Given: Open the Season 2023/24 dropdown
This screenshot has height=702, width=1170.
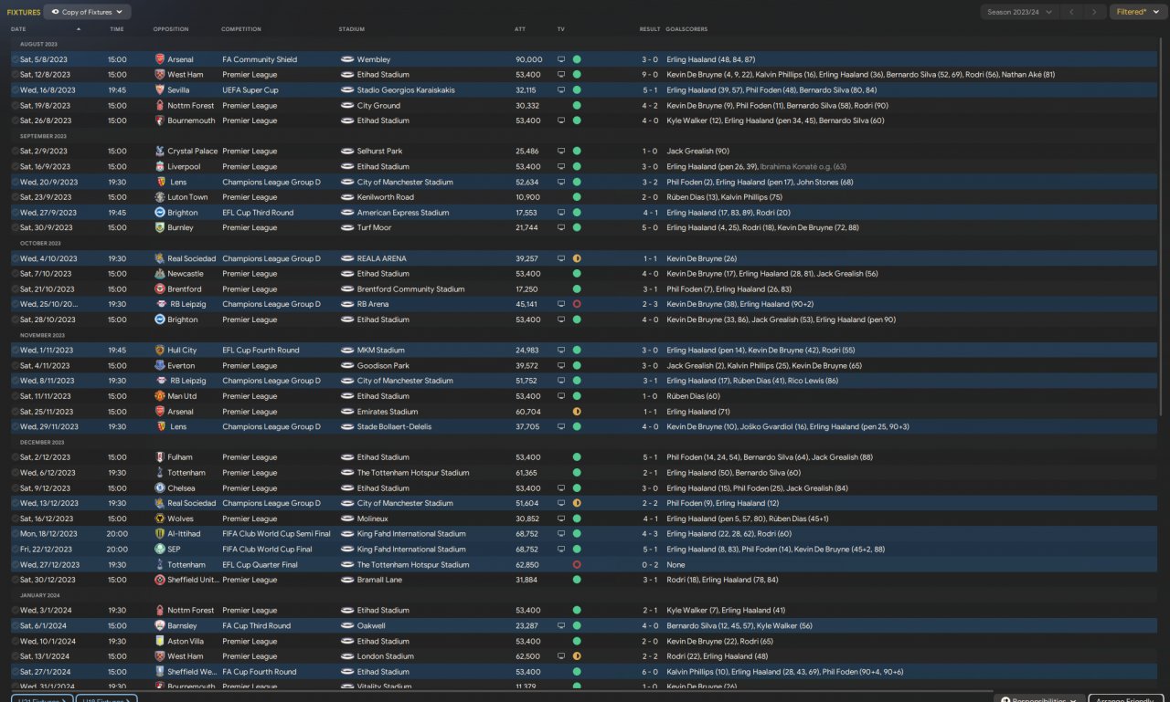Looking at the screenshot, I should pyautogui.click(x=1019, y=12).
